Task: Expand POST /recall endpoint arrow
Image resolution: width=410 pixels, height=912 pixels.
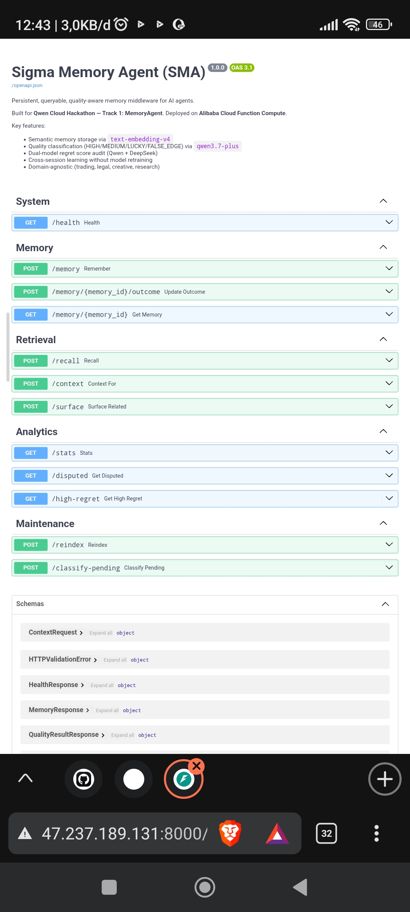Action: pos(389,360)
